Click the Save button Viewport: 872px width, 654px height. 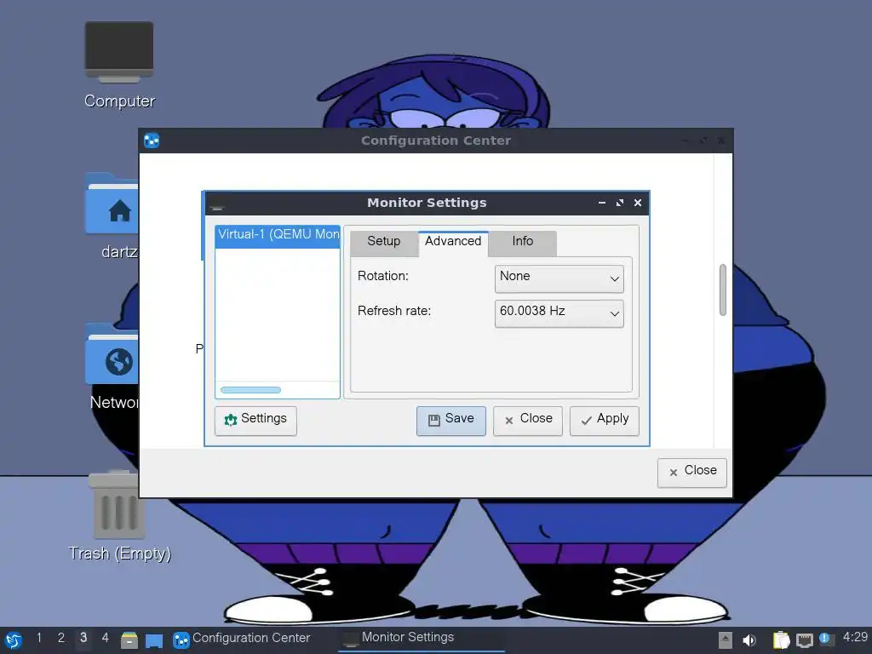[451, 420]
